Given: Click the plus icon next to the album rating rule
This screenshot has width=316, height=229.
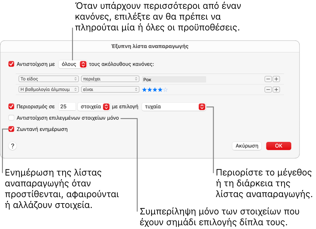Looking at the screenshot, I should coord(276,89).
